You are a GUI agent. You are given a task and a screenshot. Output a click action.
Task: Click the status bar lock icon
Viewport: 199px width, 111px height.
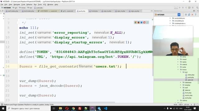[192, 105]
